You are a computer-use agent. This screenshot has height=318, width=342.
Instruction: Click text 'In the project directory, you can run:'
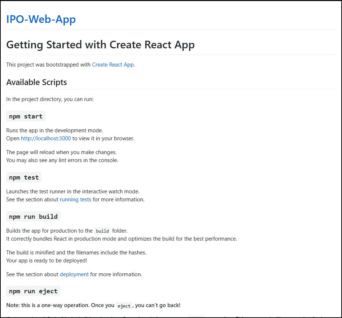pos(50,99)
